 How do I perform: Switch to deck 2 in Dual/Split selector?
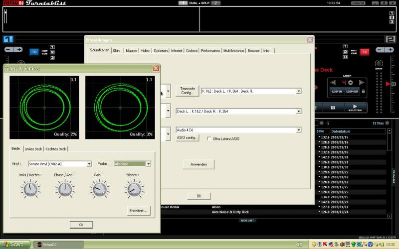216,3
